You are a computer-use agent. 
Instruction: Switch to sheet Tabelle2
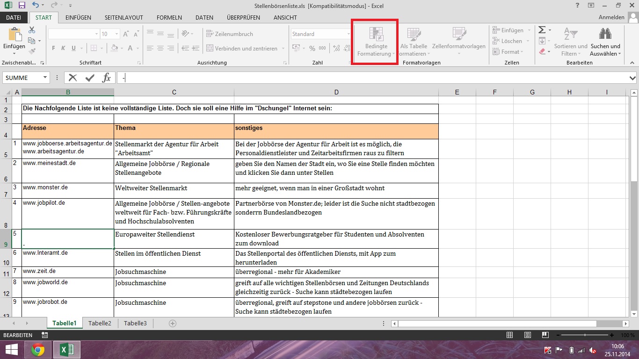coord(100,323)
